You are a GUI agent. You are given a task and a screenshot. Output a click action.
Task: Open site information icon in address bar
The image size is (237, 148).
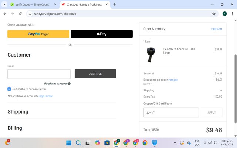click(30, 14)
